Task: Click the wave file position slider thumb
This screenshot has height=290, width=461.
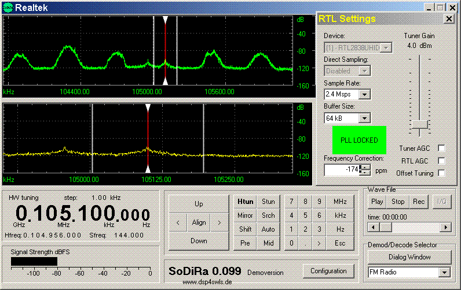Action: click(x=386, y=227)
